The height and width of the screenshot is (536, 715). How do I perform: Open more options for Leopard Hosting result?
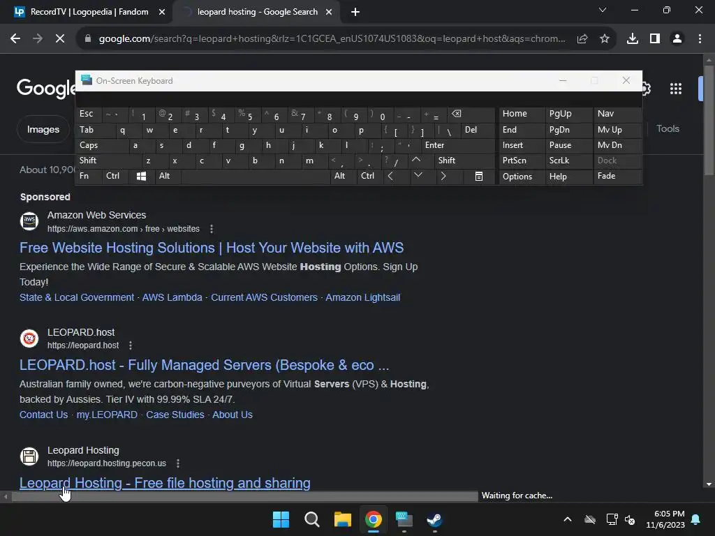(178, 463)
